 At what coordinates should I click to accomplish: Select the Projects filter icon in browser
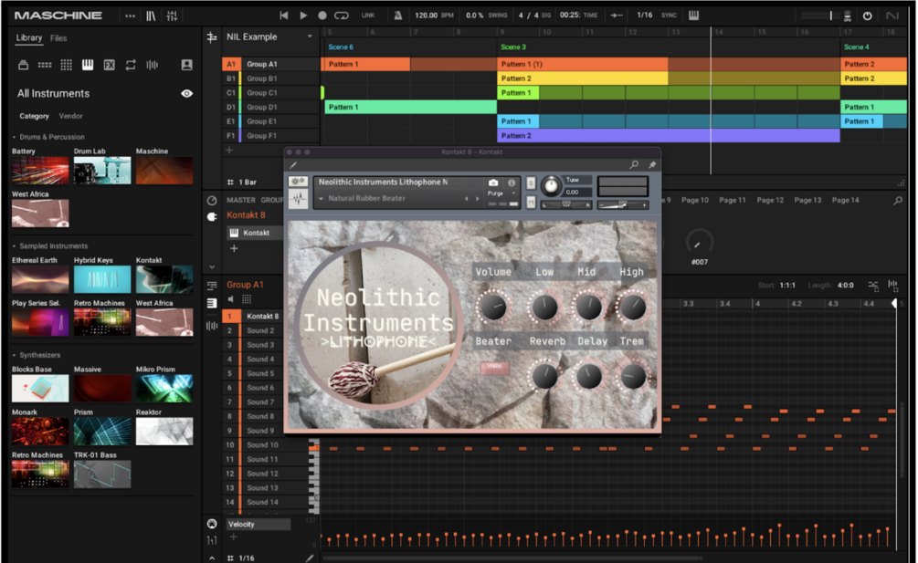(x=23, y=65)
